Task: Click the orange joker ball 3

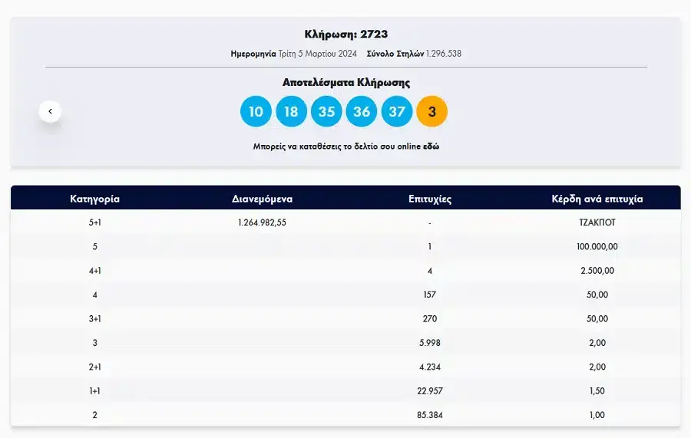Action: (x=431, y=112)
